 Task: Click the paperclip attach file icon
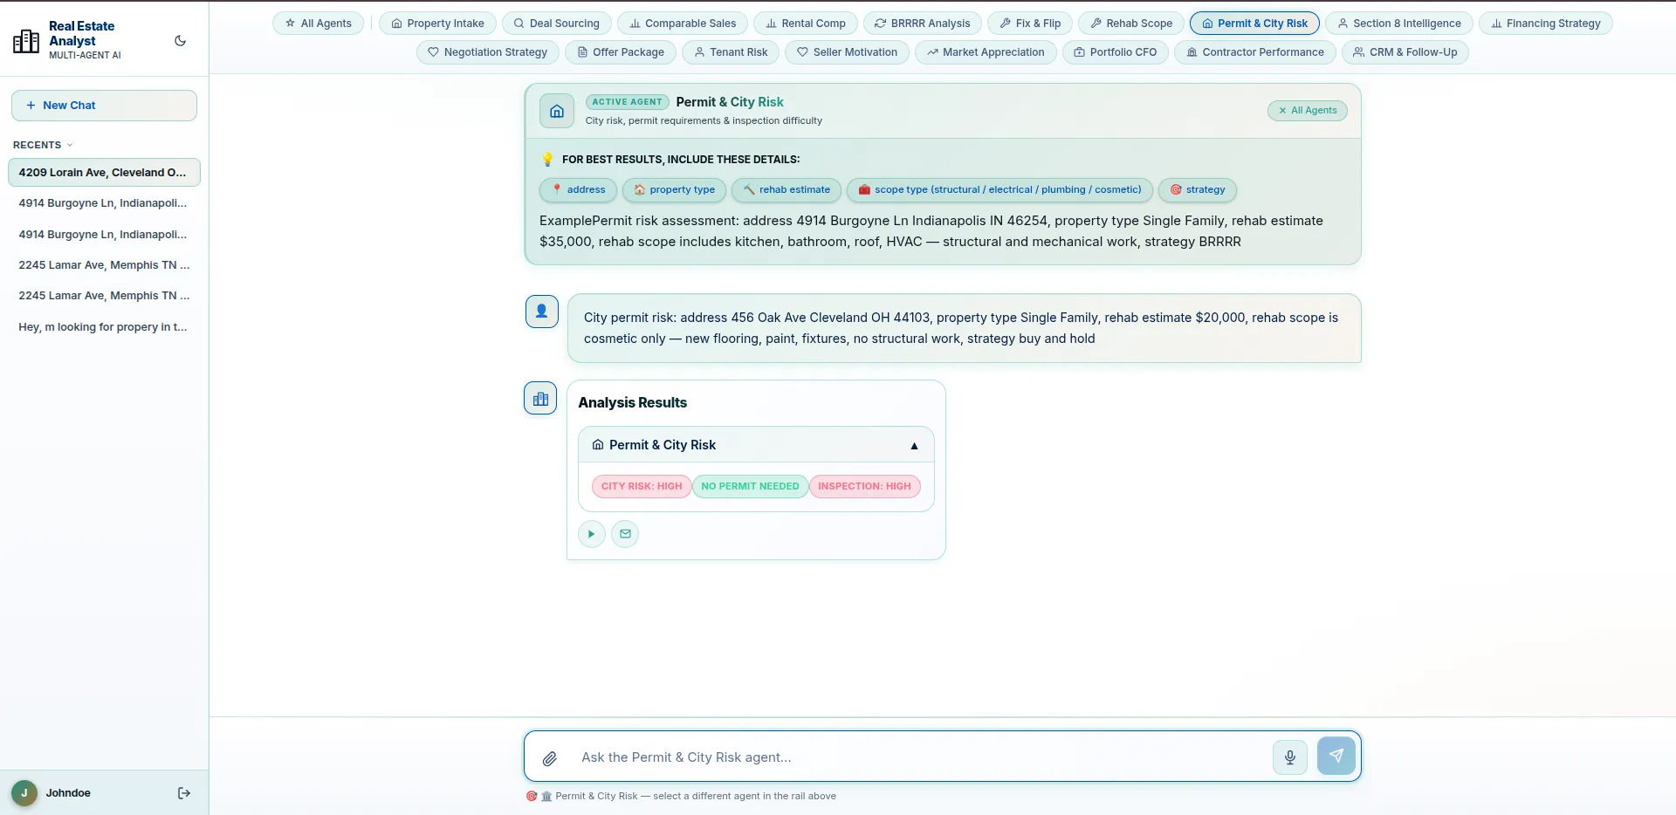point(550,758)
